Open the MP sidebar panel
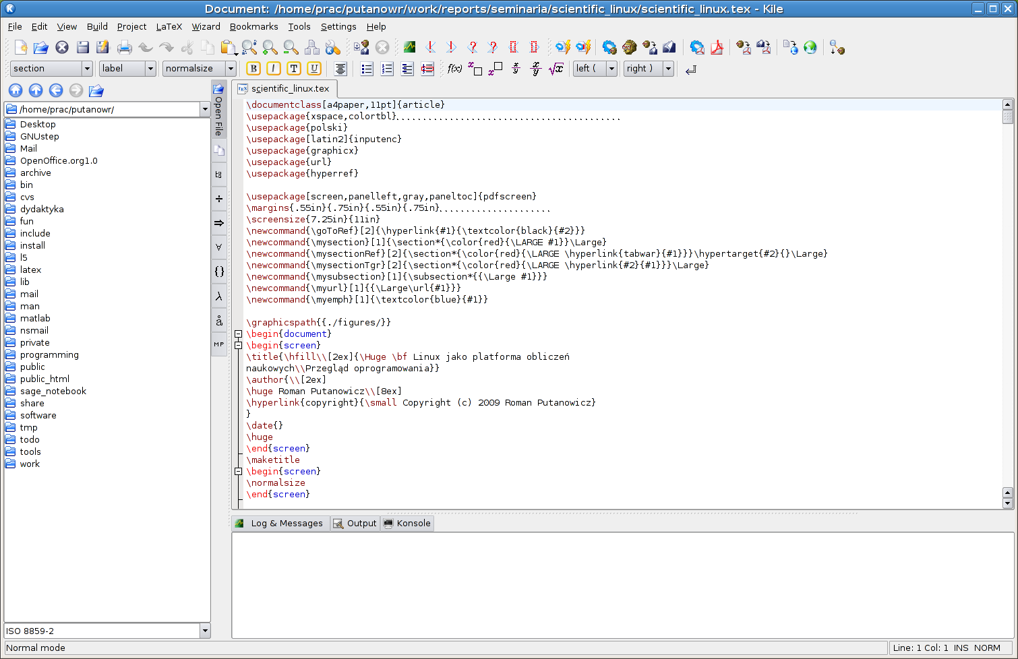 click(x=219, y=344)
